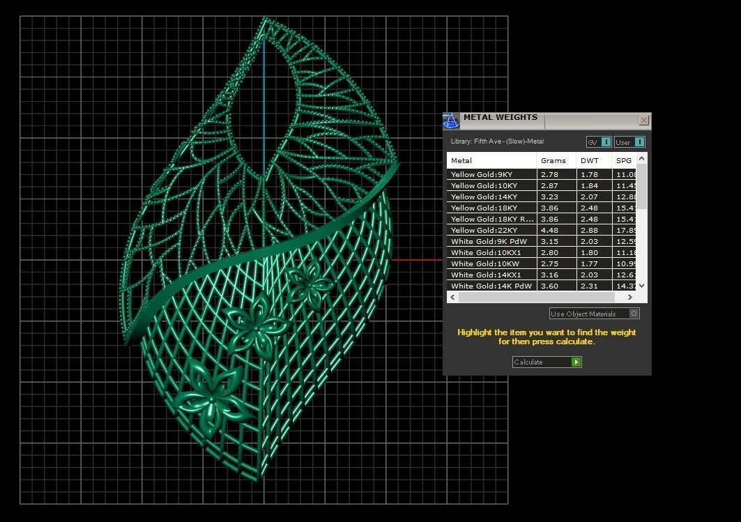Toggle the GV library switch
This screenshot has height=522, width=741.
tap(599, 142)
